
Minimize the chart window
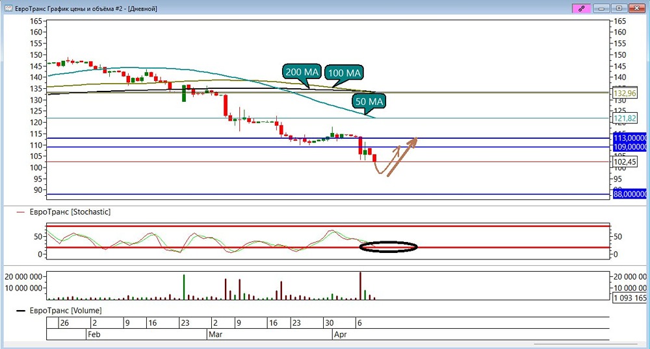601,8
